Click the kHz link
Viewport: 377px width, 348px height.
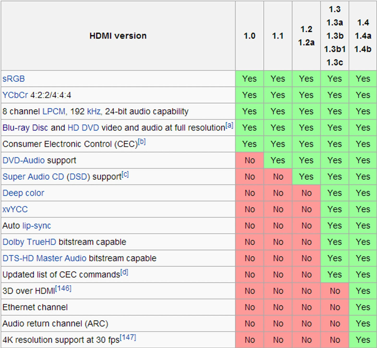[94, 111]
